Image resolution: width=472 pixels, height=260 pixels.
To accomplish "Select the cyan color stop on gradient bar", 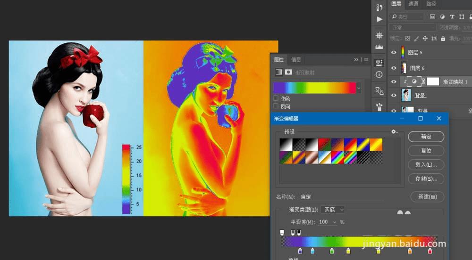I will (x=312, y=251).
